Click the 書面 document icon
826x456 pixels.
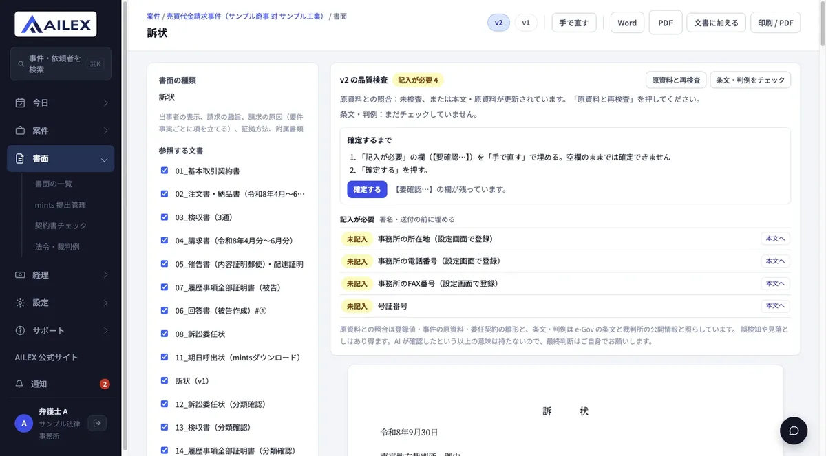(20, 158)
